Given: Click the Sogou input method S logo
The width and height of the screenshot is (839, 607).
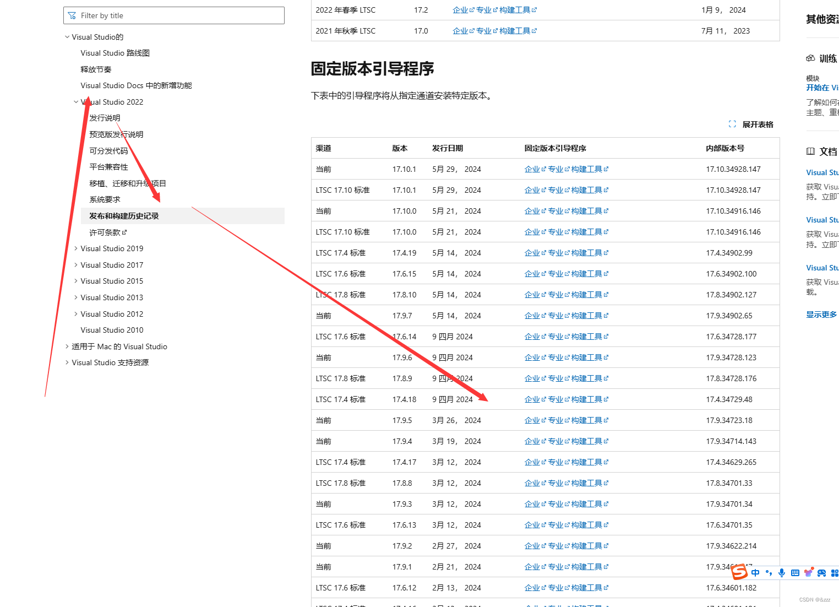Looking at the screenshot, I should click(739, 572).
